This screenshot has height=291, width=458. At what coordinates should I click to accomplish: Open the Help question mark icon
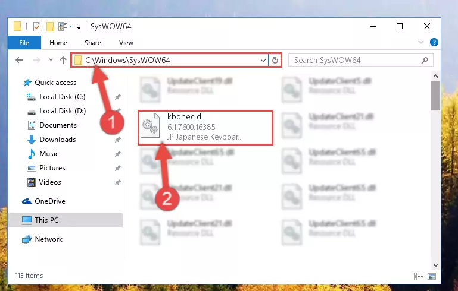point(434,43)
